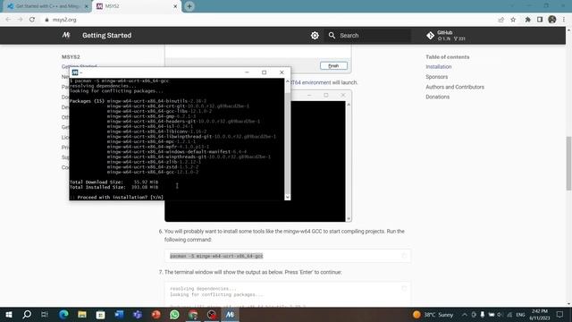Reload the msys2.org page

pos(32,20)
